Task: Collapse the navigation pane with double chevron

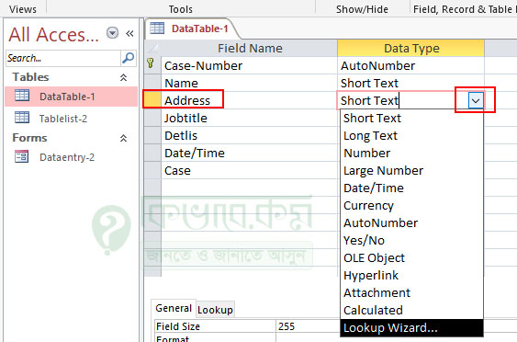Action: point(129,33)
